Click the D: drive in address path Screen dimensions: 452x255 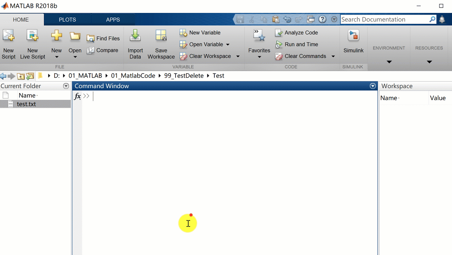point(57,76)
